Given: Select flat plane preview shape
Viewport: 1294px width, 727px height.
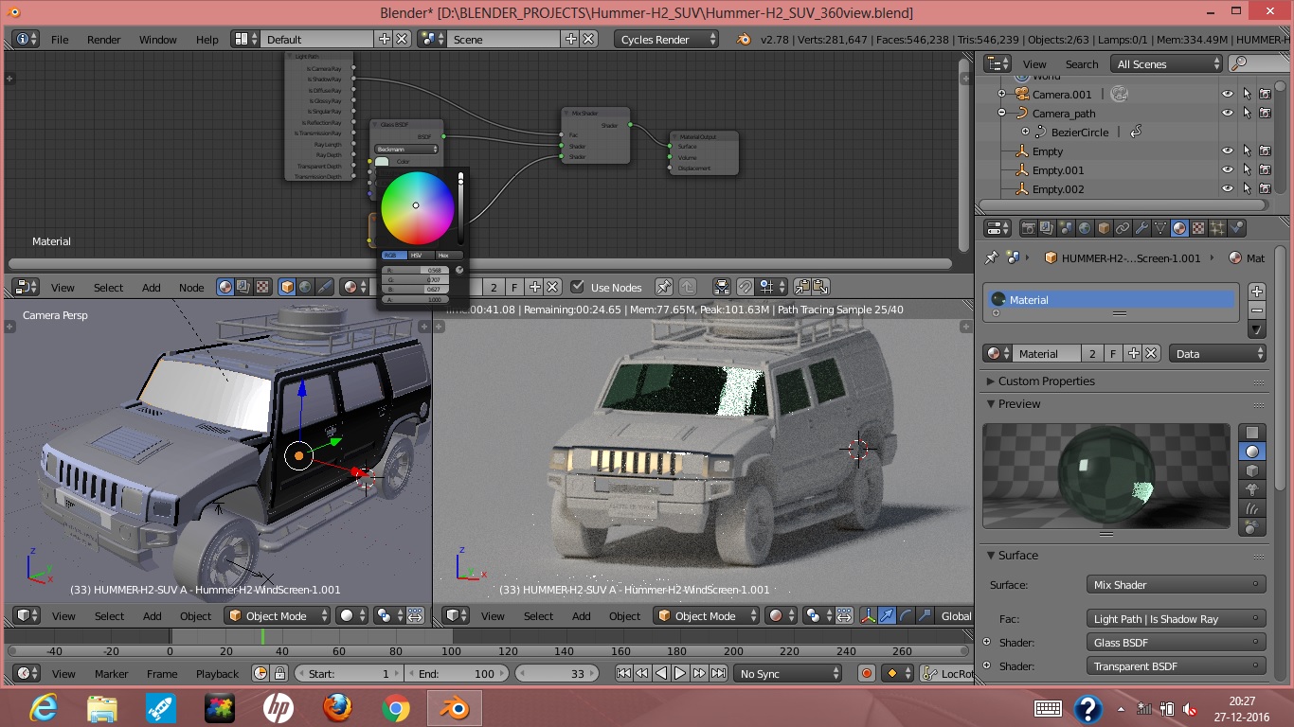Looking at the screenshot, I should tap(1252, 433).
